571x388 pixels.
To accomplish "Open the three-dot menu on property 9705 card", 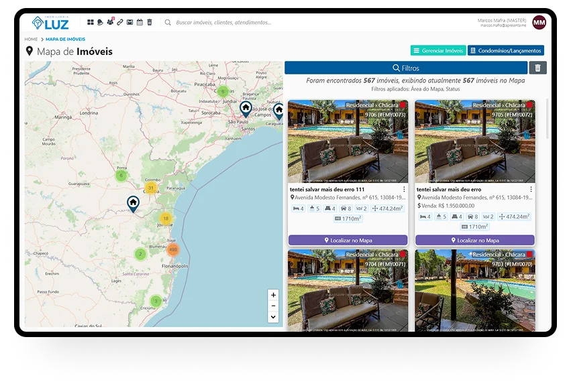I will (x=531, y=189).
